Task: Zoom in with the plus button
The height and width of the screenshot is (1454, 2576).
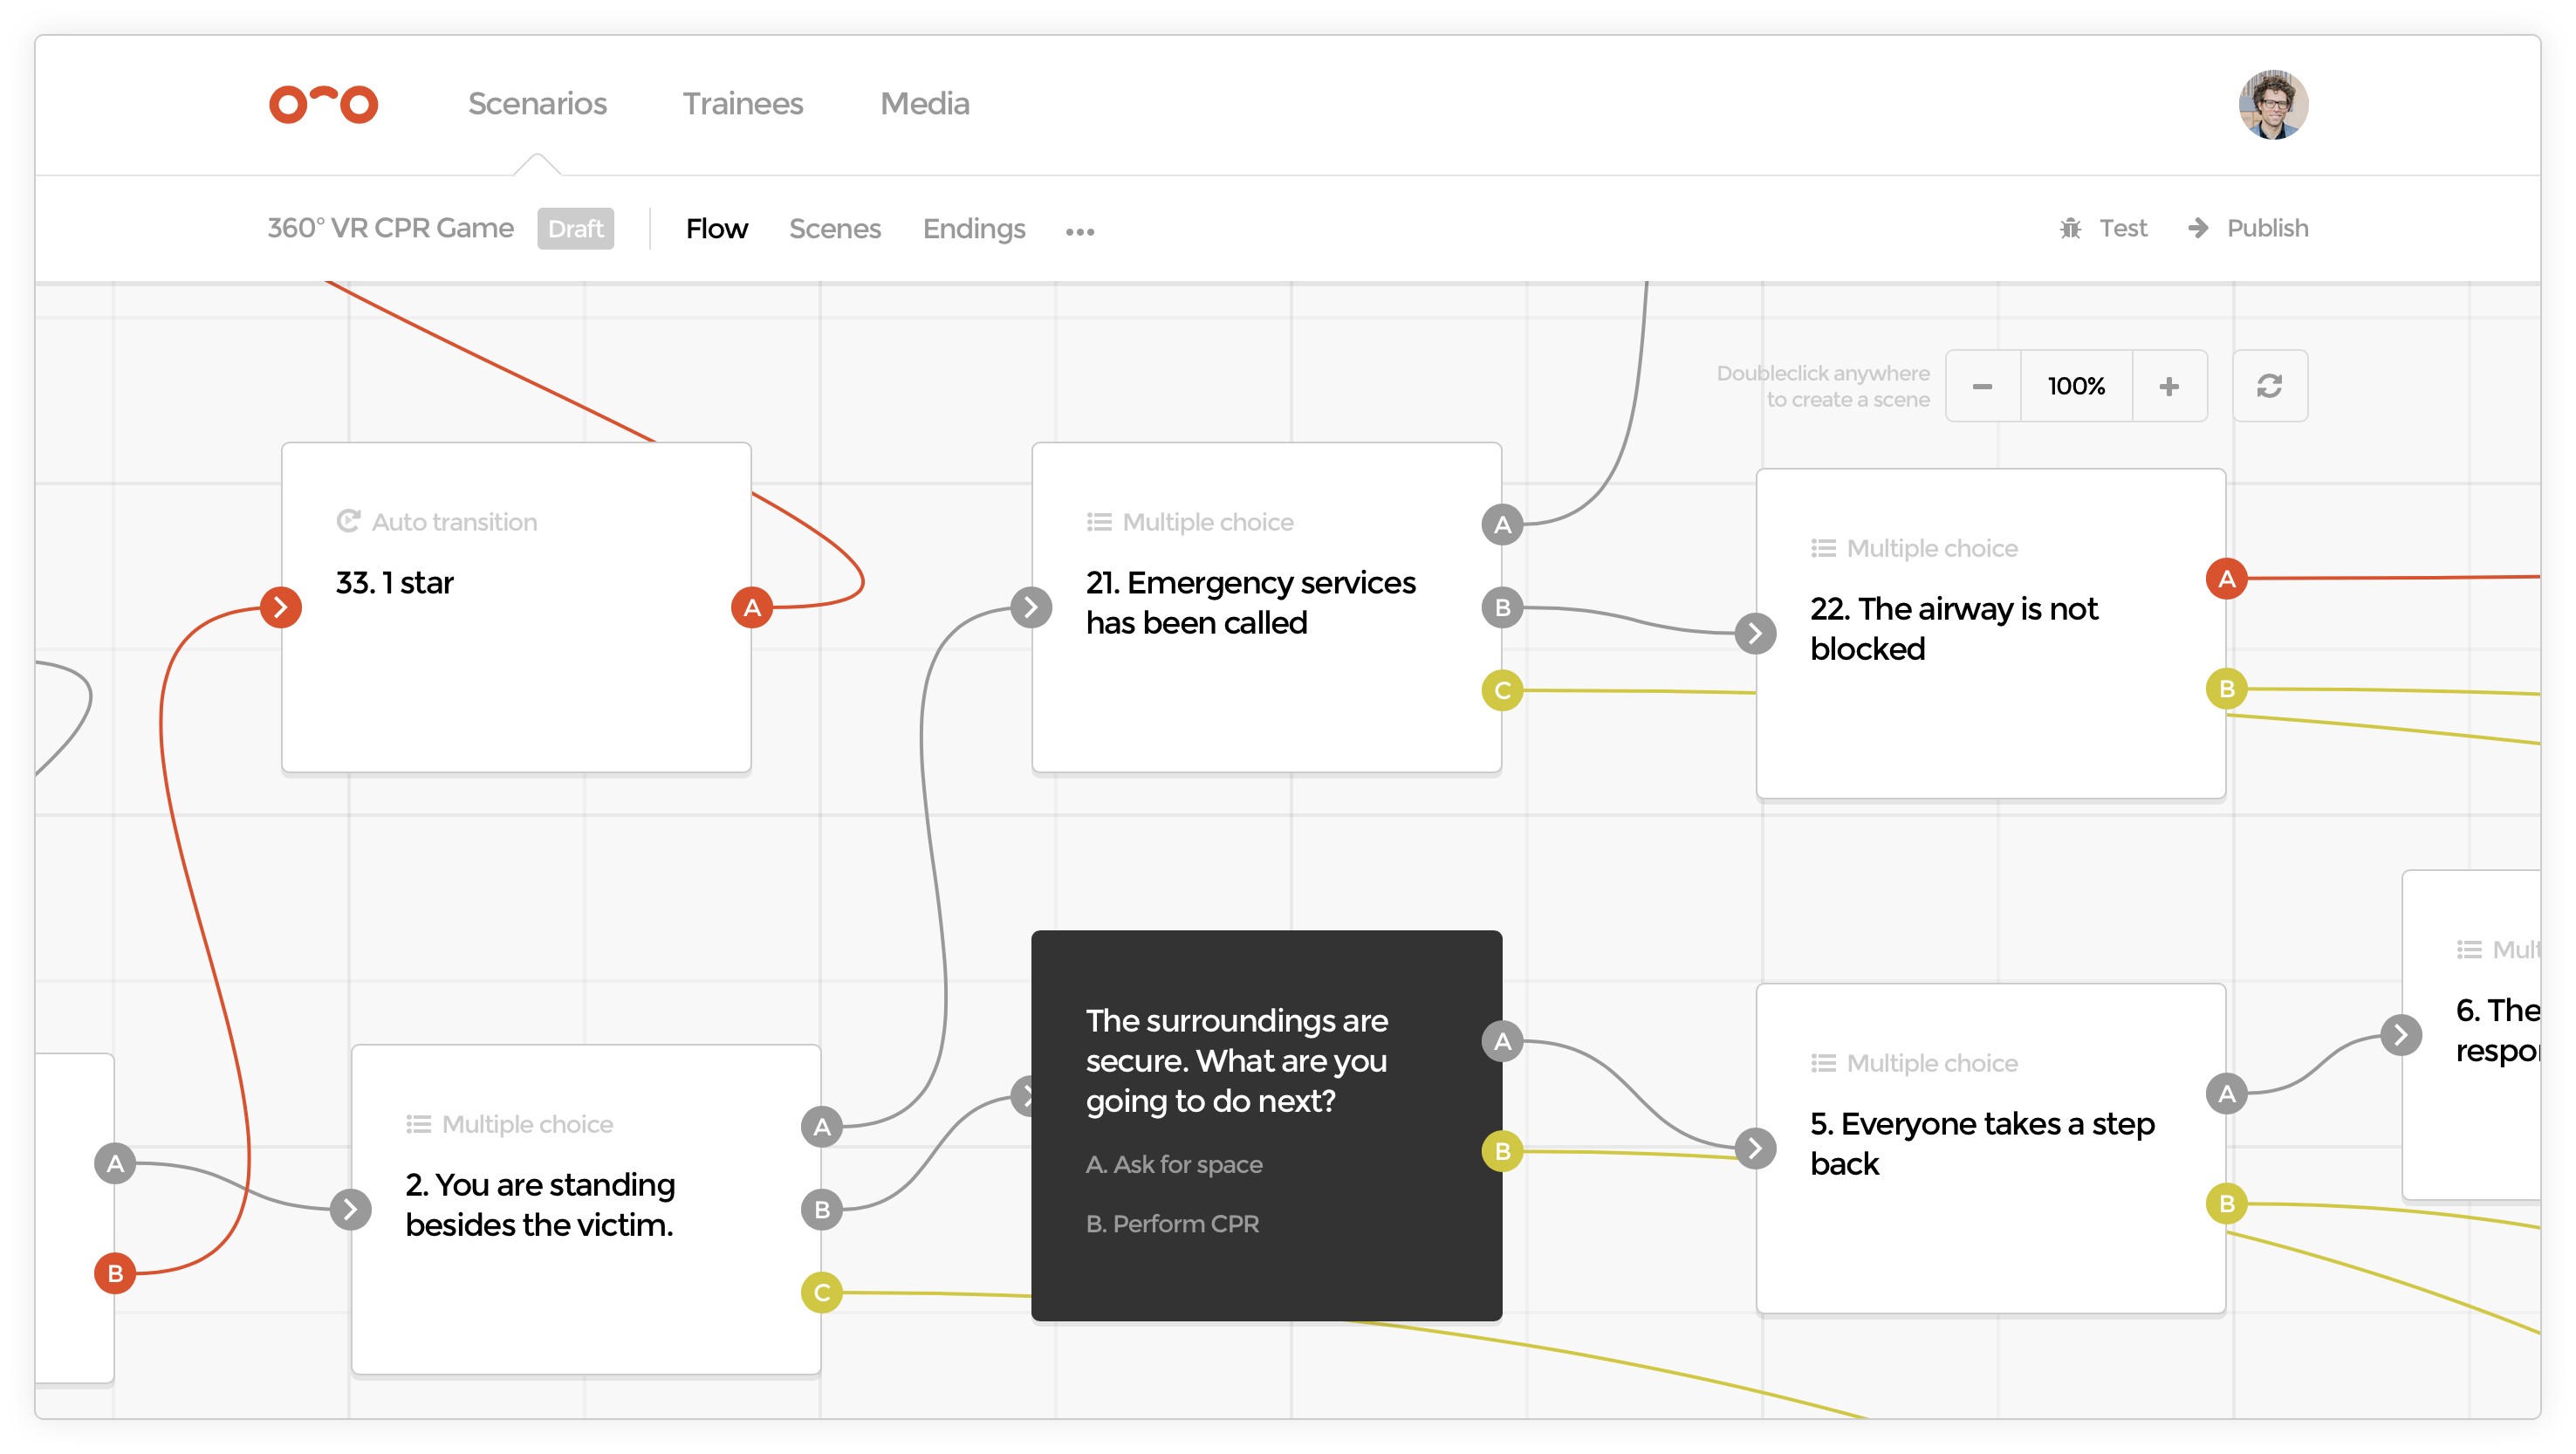Action: (x=2168, y=386)
